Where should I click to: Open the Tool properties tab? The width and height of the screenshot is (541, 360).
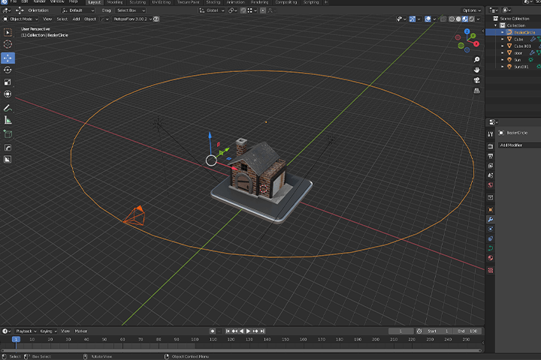point(490,134)
